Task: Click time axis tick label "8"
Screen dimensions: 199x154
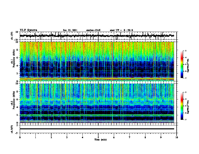Action: tap(145, 137)
